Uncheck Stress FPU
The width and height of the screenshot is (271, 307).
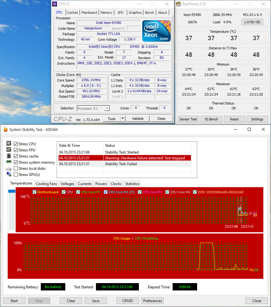(x=16, y=150)
